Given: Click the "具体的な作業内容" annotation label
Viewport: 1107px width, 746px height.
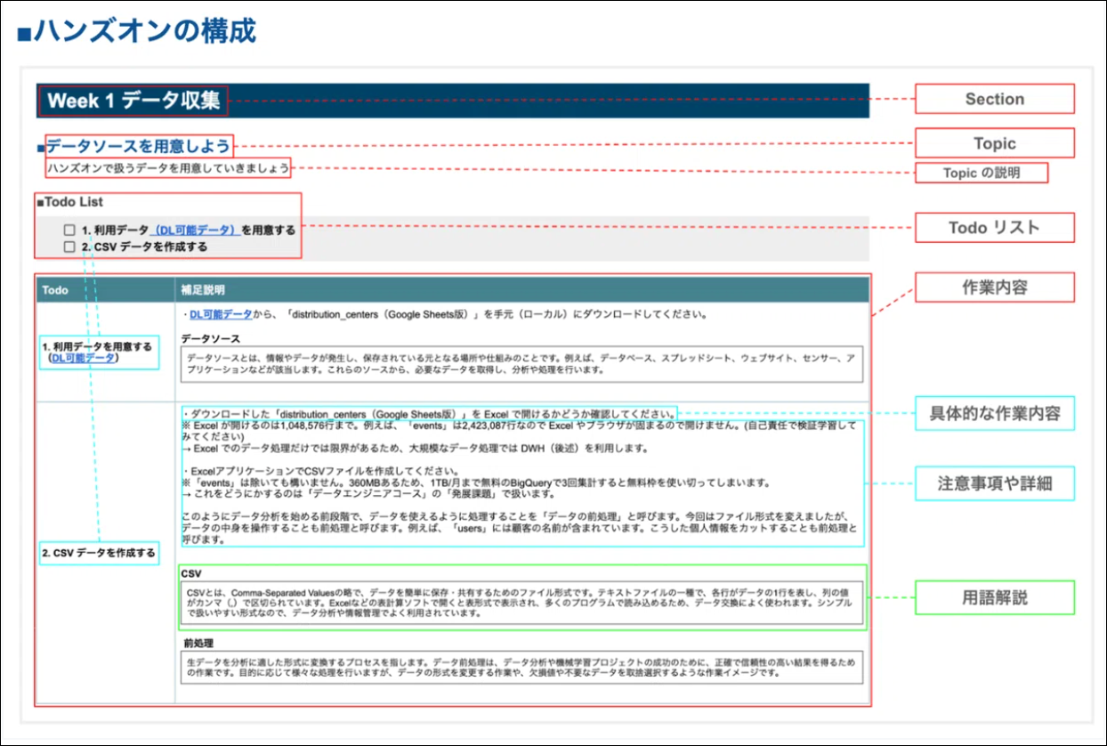Looking at the screenshot, I should [994, 414].
